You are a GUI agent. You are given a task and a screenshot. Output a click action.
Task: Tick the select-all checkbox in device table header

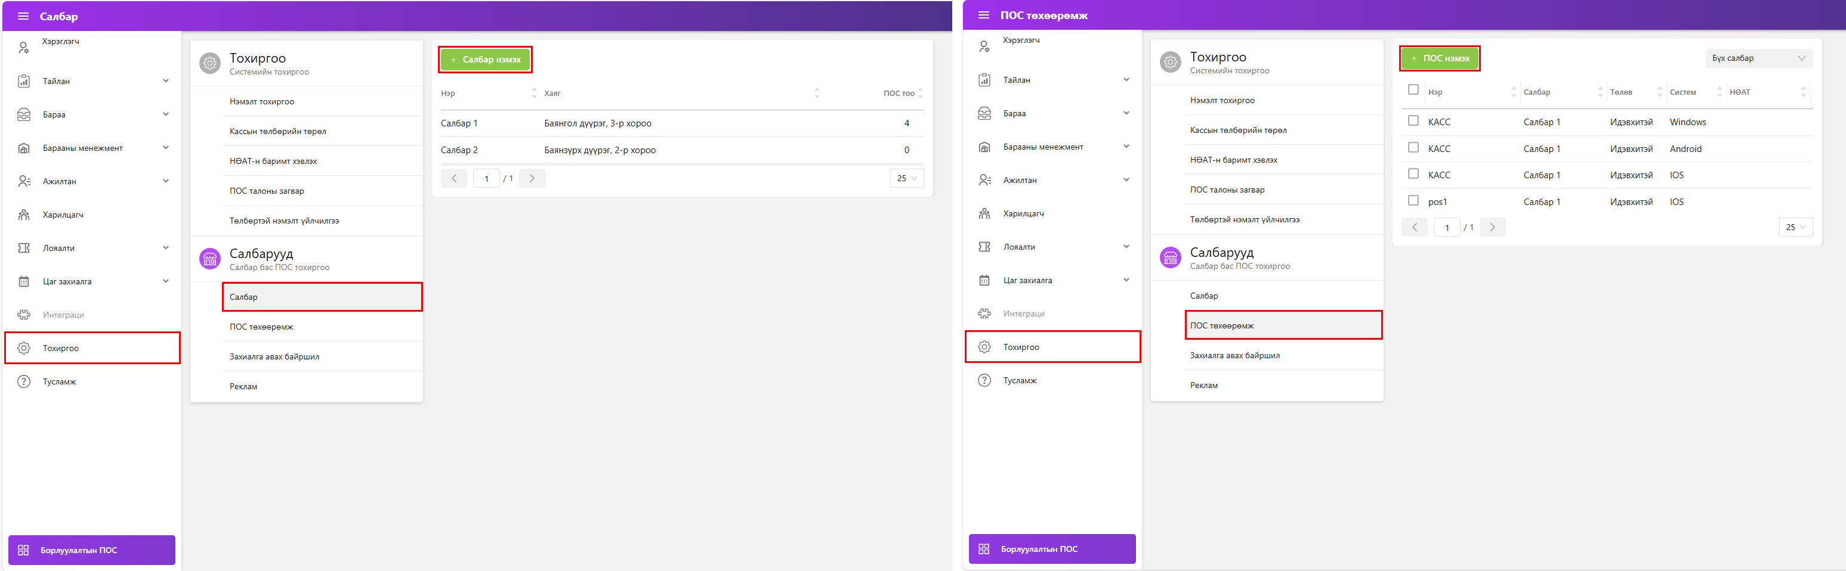point(1413,90)
